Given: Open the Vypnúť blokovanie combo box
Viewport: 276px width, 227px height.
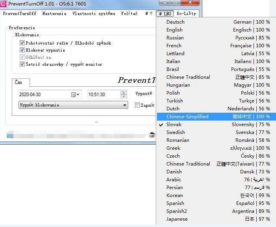Looking at the screenshot, I should click(x=73, y=105).
